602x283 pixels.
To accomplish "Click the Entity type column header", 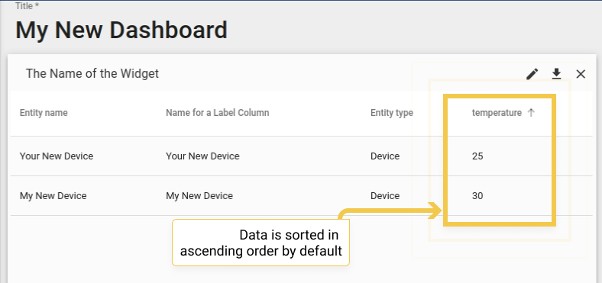I will [x=392, y=113].
